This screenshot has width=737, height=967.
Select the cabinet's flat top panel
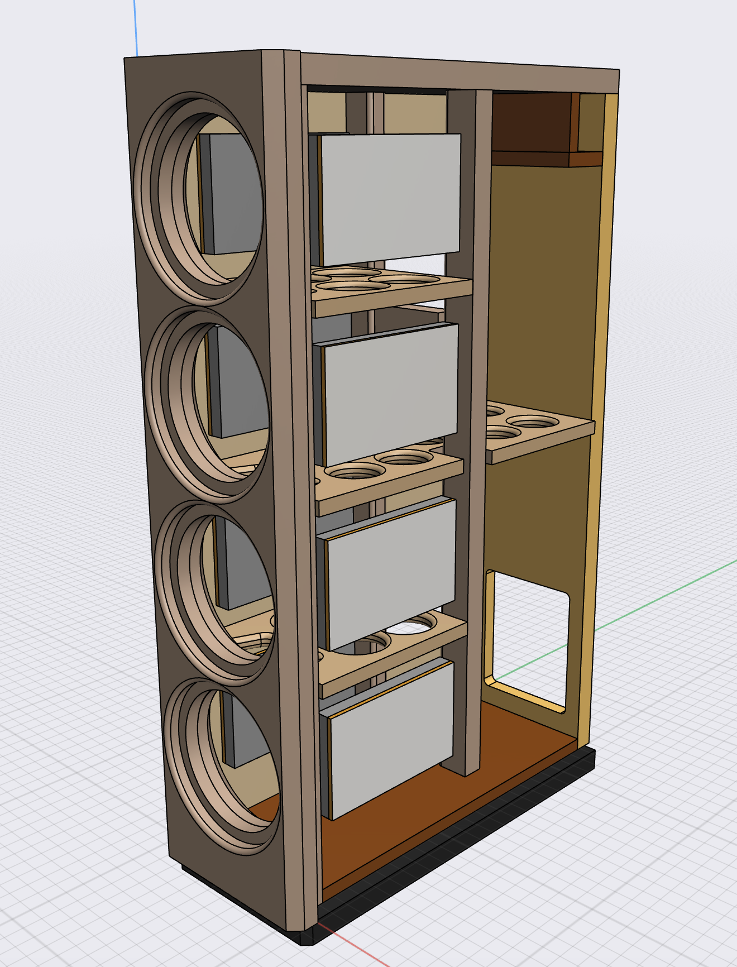coord(459,73)
